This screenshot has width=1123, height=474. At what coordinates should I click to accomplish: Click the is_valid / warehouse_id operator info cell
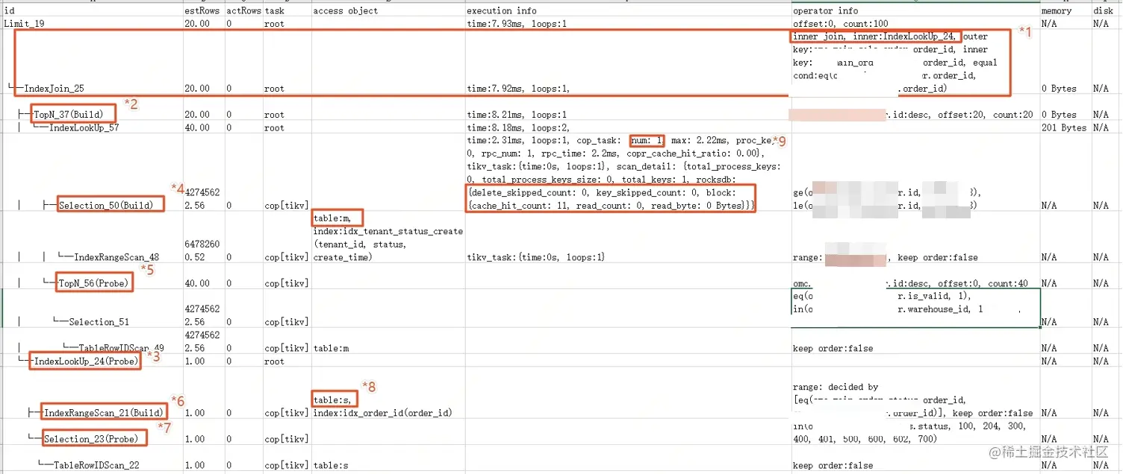(x=915, y=309)
